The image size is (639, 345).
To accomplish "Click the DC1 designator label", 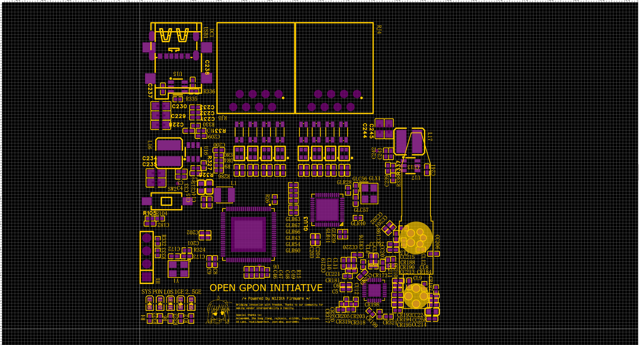I will point(212,33).
